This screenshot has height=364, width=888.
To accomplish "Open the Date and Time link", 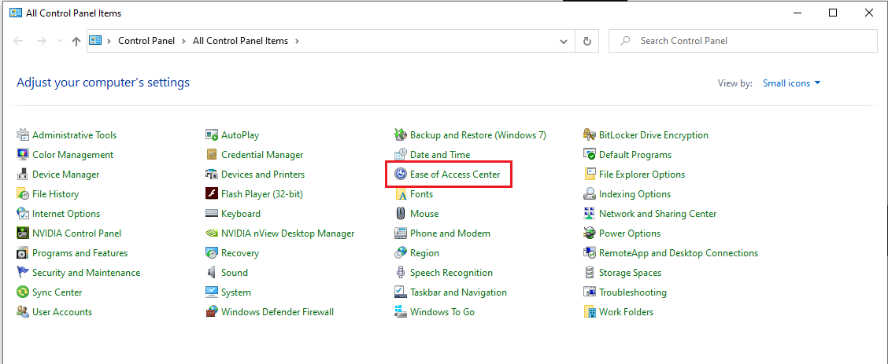I will coord(440,155).
